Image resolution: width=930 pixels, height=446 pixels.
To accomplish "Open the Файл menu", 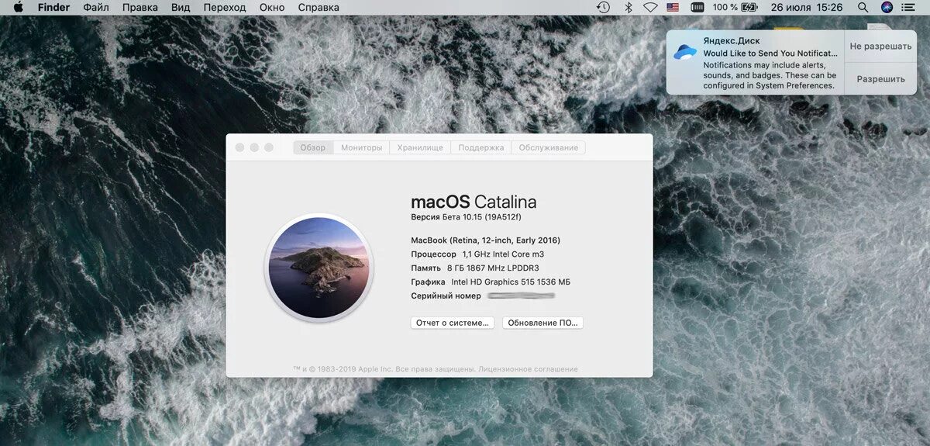I will click(96, 7).
